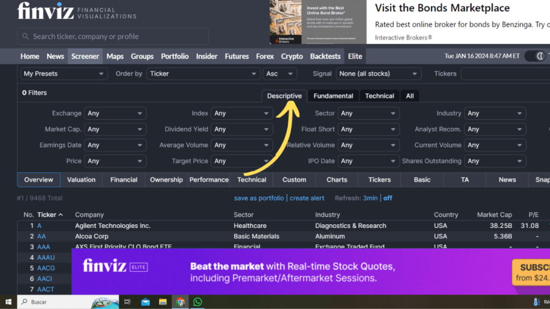Go to Home in navigation
Image resolution: width=550 pixels, height=309 pixels.
(x=30, y=56)
